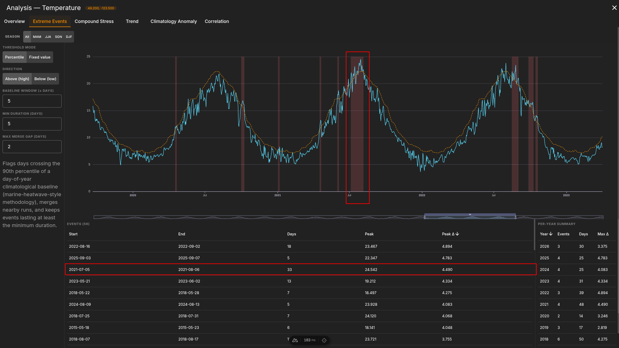Click the coordinates badge 49.200, -123.500
The width and height of the screenshot is (619, 348).
(x=101, y=8)
